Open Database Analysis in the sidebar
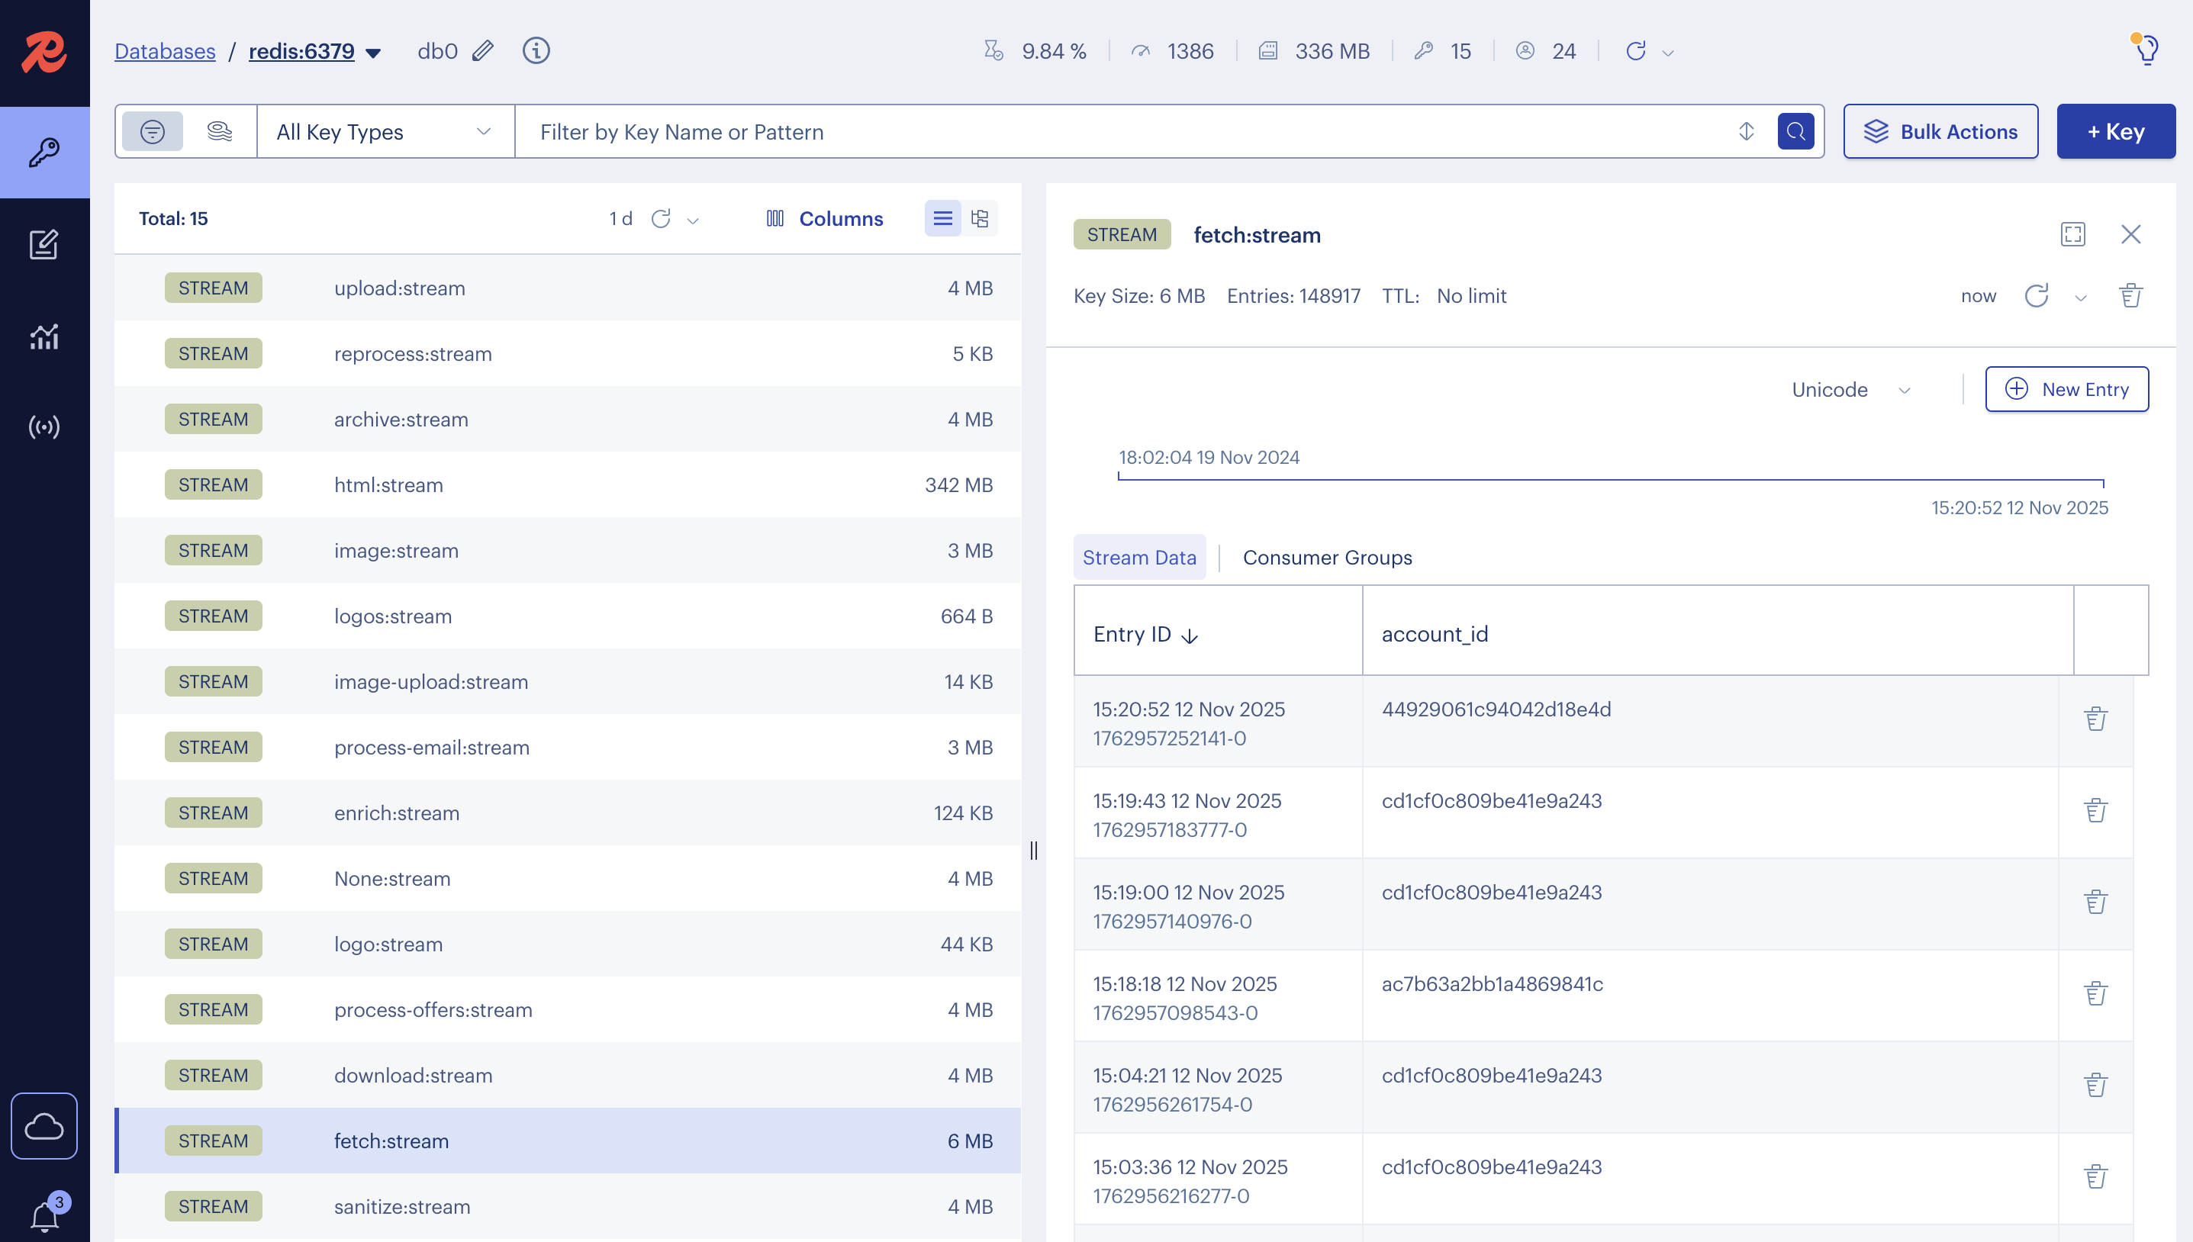The height and width of the screenshot is (1242, 2193). (x=44, y=336)
